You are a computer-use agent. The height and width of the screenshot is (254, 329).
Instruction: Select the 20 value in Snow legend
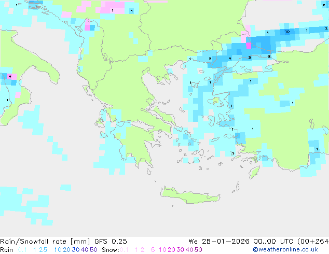click(x=171, y=250)
